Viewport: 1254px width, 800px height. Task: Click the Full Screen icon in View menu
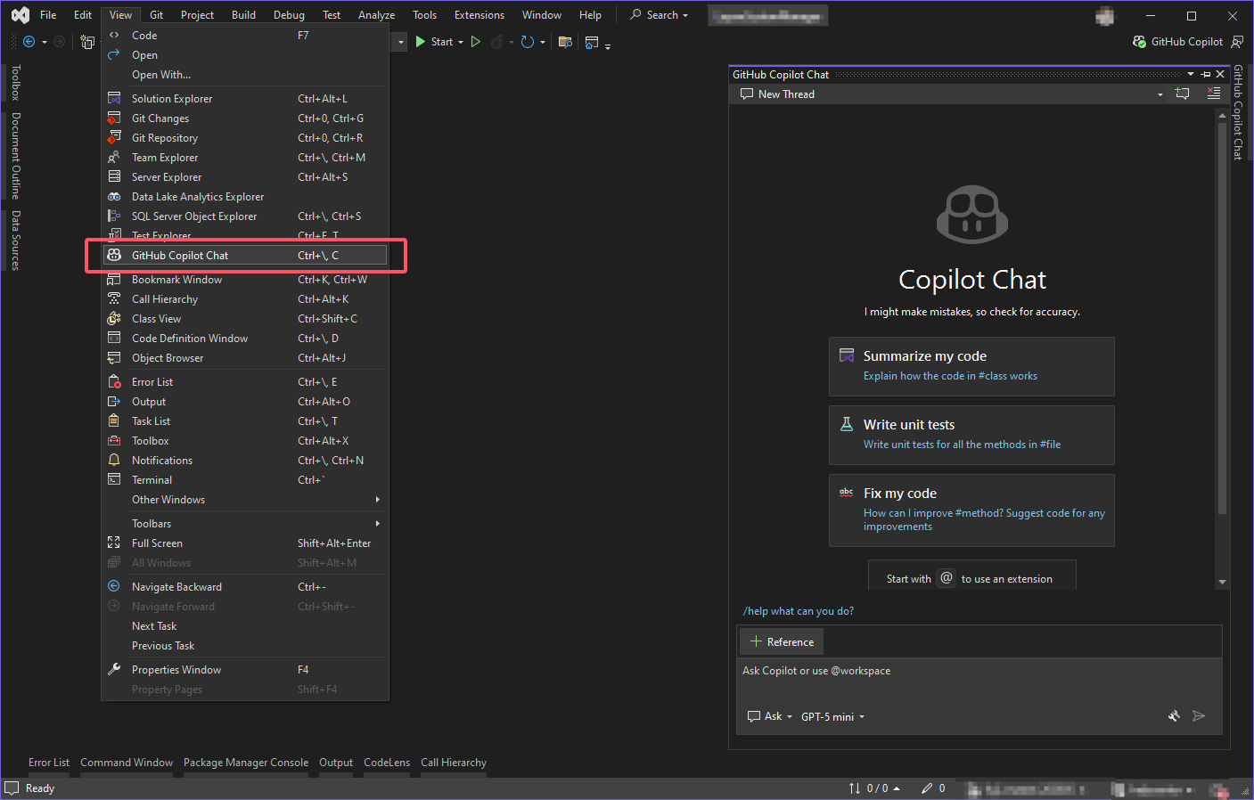[x=114, y=543]
